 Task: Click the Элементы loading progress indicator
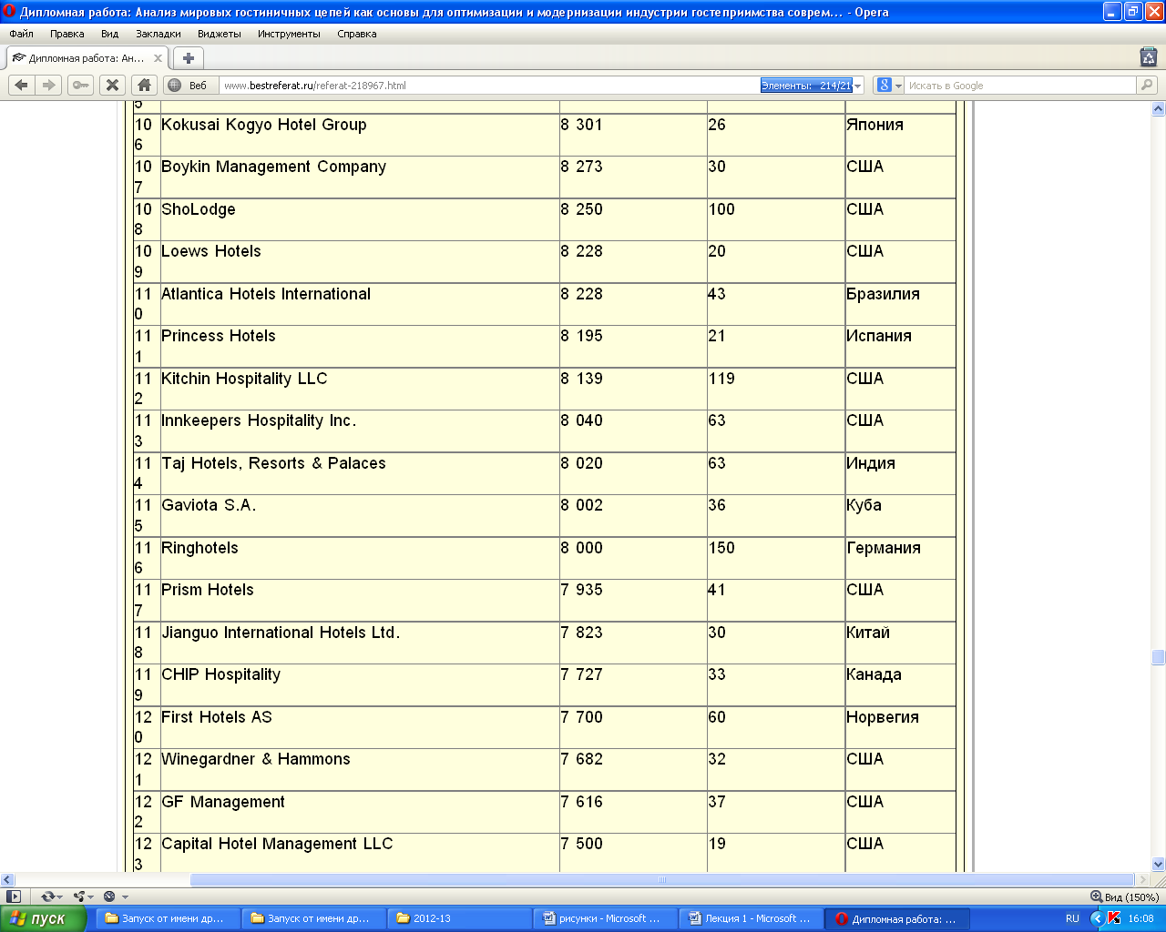[806, 86]
